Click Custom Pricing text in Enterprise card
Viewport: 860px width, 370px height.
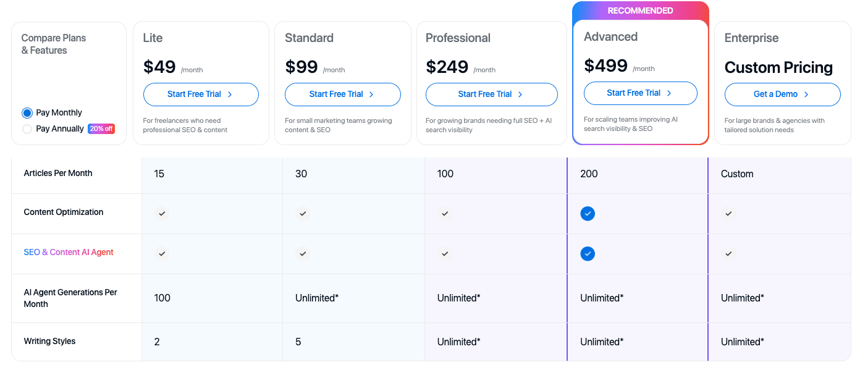click(778, 67)
